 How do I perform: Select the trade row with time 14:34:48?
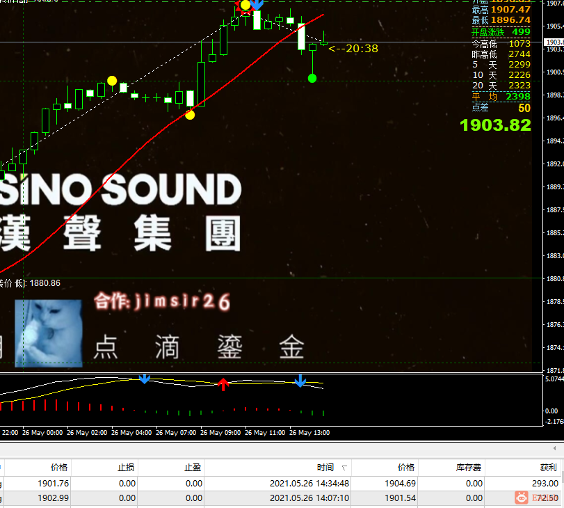(x=280, y=484)
